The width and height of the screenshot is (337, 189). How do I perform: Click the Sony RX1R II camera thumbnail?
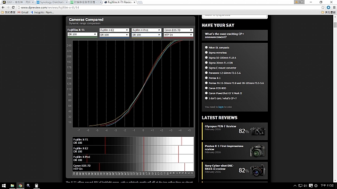258,171
